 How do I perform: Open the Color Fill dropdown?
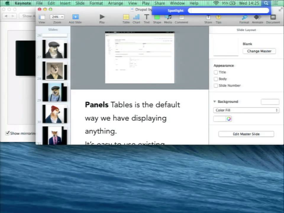(246, 110)
